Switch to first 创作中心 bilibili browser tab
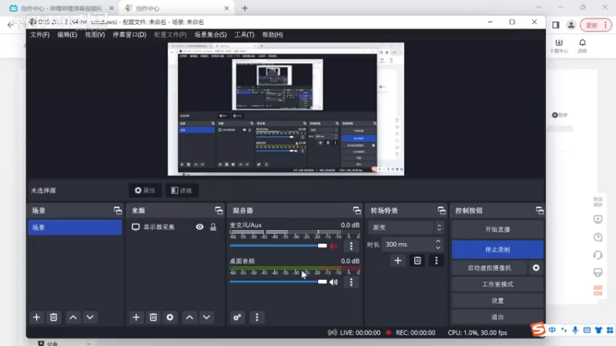This screenshot has width=616, height=346. (62, 8)
